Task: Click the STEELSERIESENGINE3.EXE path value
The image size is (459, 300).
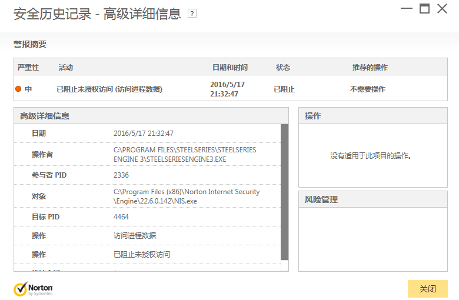Action: coord(185,155)
